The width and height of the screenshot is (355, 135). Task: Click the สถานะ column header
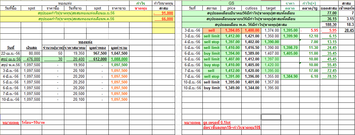pos(212,8)
